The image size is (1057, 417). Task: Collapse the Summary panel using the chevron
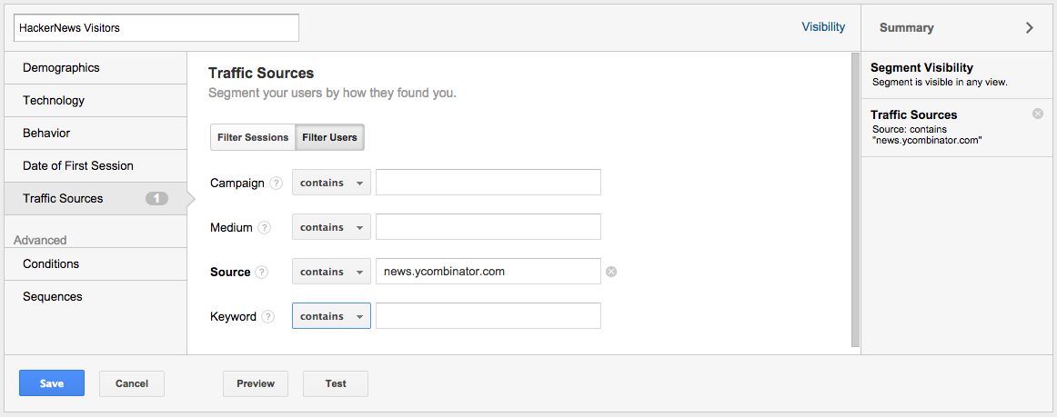click(x=1030, y=27)
